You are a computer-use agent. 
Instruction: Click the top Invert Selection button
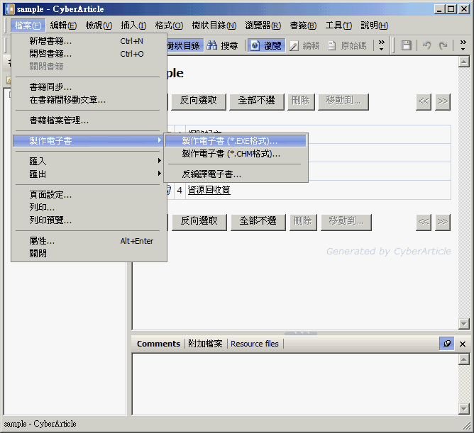pyautogui.click(x=198, y=101)
